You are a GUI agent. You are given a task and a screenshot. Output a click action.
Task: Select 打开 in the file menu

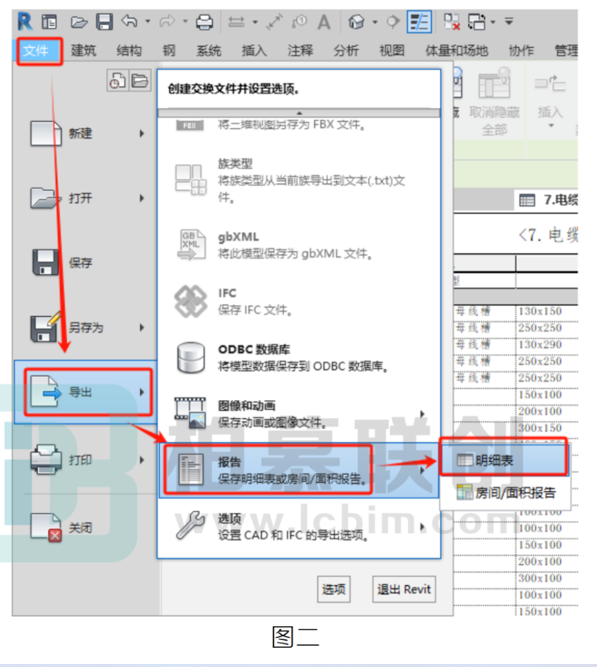coord(87,198)
